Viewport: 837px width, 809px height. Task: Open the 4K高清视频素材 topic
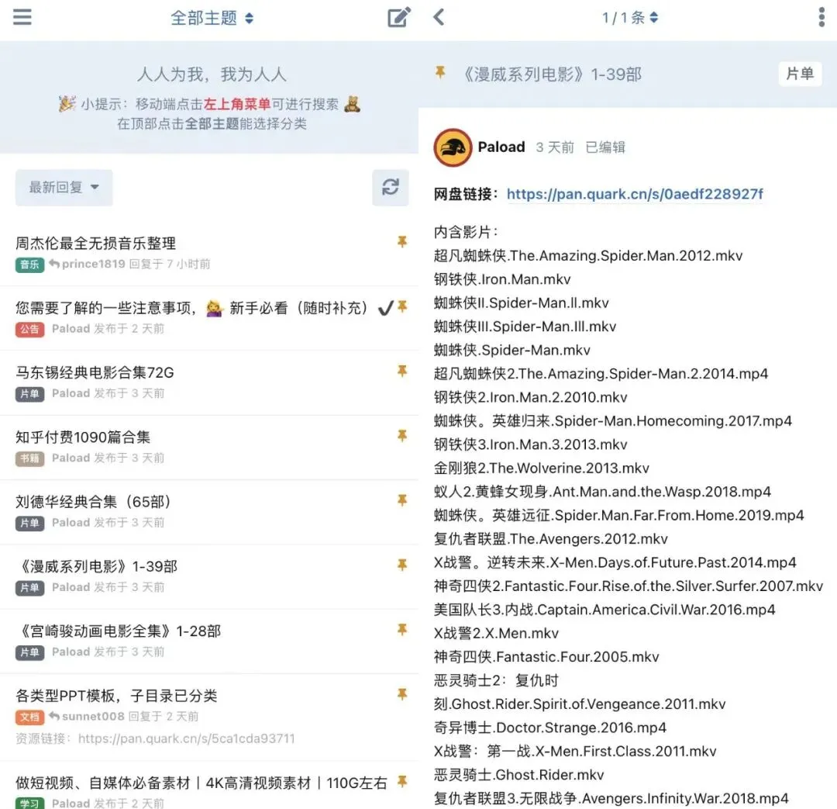pyautogui.click(x=201, y=783)
